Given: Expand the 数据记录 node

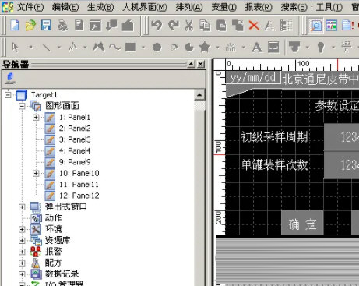Looking at the screenshot, I should pos(22,274).
